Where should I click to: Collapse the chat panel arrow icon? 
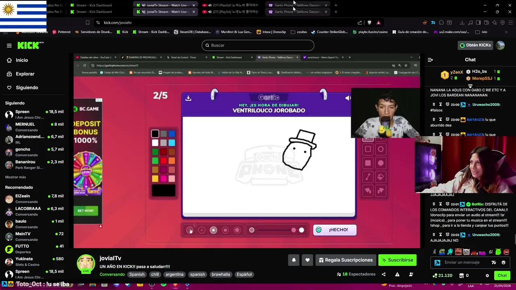[x=430, y=60]
